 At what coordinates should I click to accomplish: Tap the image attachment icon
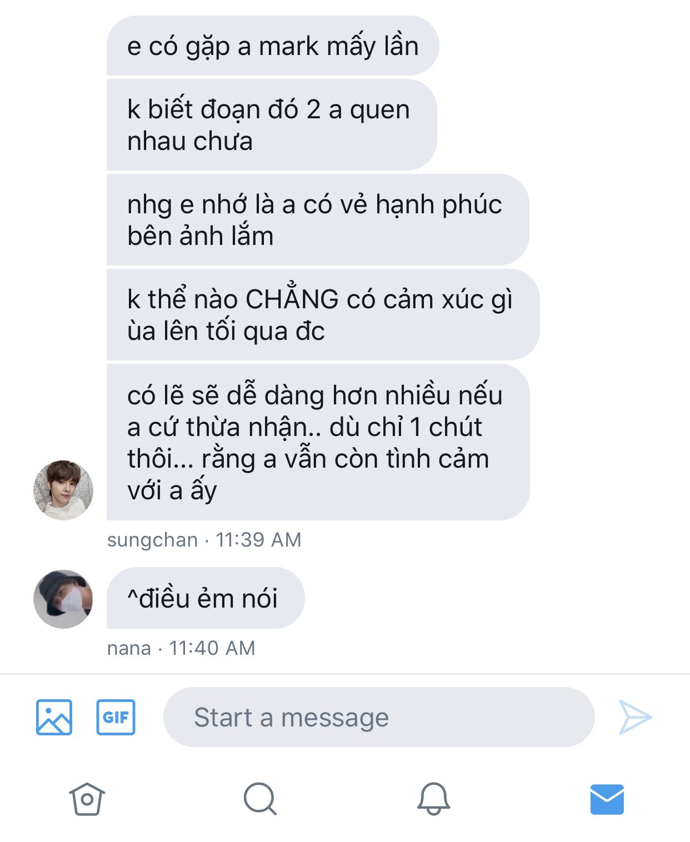54,717
